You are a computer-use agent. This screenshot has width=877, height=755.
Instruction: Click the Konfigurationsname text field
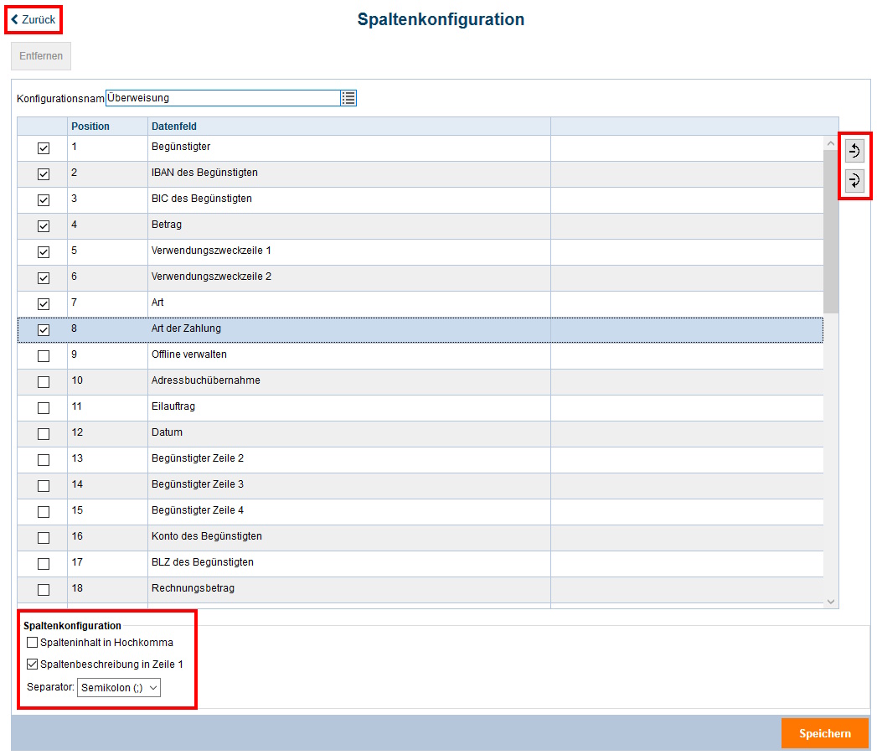click(x=222, y=98)
